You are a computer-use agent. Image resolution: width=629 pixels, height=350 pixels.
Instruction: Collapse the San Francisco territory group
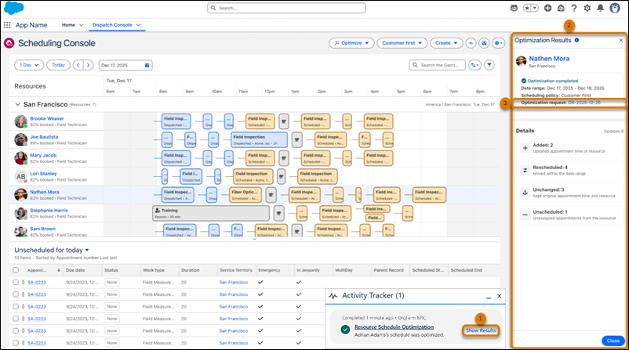tap(17, 104)
